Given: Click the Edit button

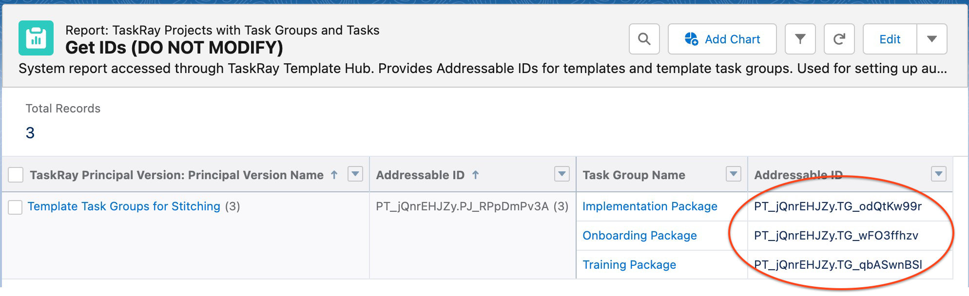Looking at the screenshot, I should click(x=890, y=39).
